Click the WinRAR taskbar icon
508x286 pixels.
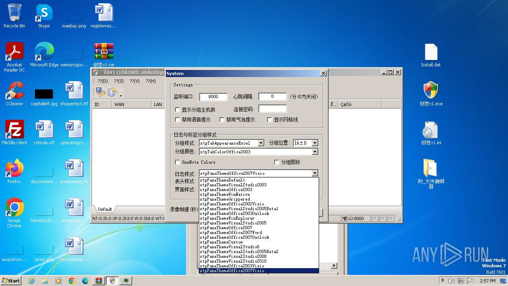click(99, 281)
